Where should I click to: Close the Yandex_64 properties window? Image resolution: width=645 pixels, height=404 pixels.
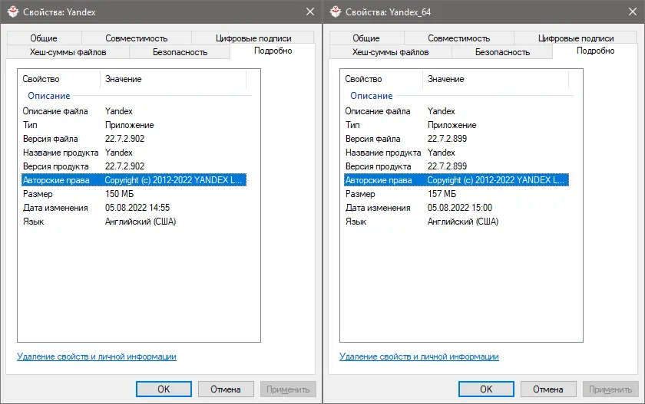click(633, 11)
